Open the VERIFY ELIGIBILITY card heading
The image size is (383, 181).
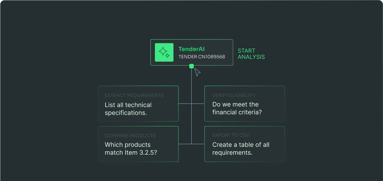coord(233,95)
